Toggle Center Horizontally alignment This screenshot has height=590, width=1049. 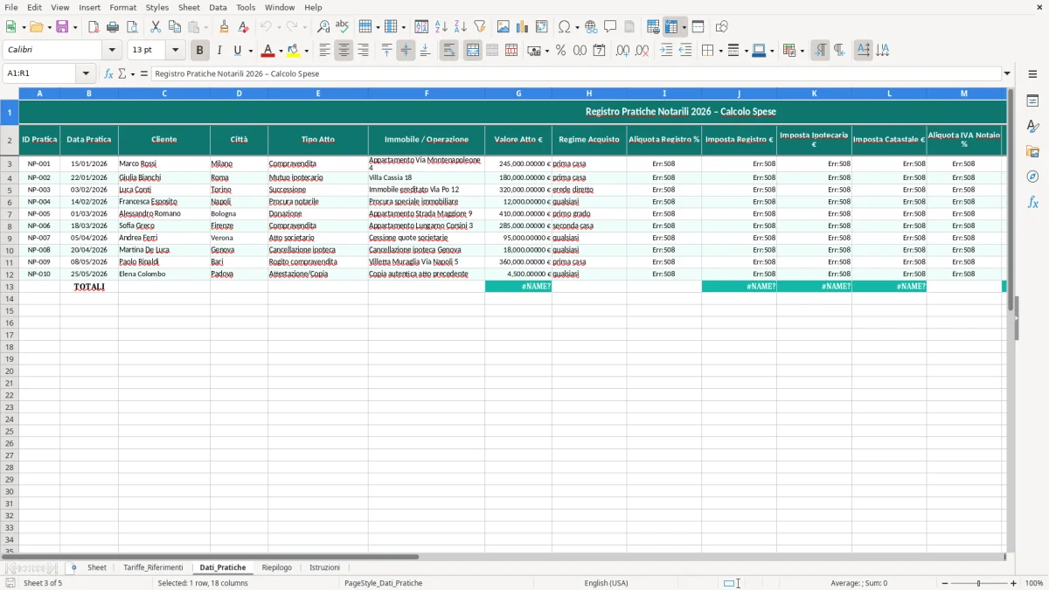[x=344, y=51]
